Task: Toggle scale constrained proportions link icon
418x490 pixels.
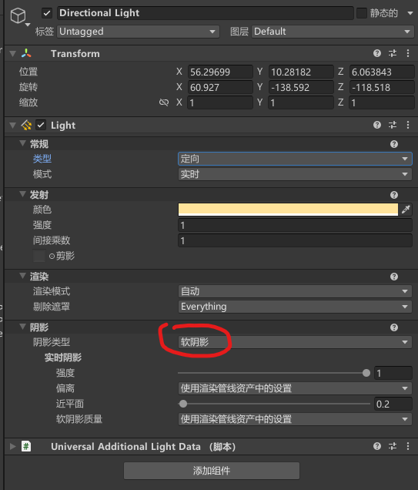Action: [x=163, y=102]
